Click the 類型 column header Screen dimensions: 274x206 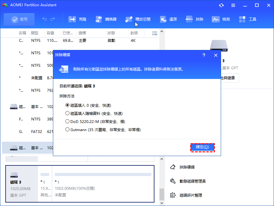pyautogui.click(x=35, y=33)
